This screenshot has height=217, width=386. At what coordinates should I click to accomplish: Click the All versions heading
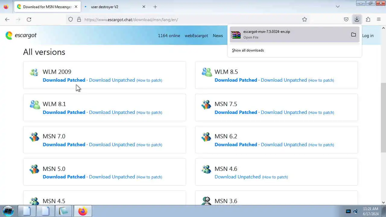44,52
